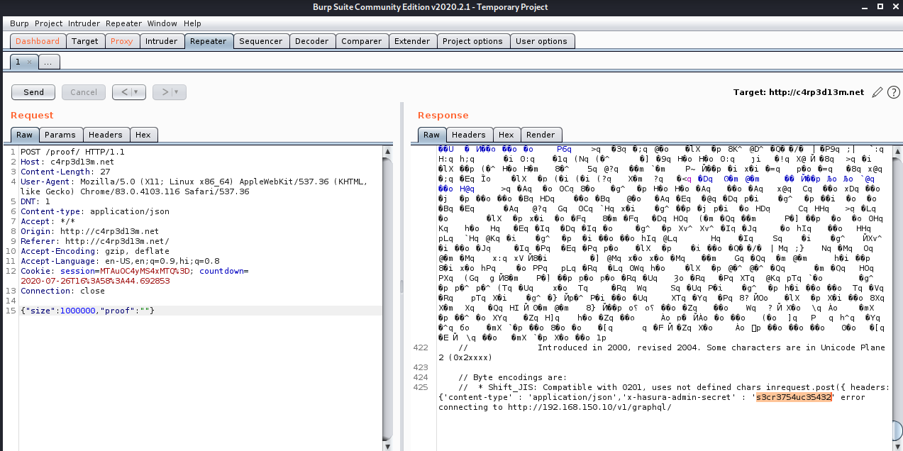Image resolution: width=903 pixels, height=451 pixels.
Task: Click the Content-Length: 27 header
Action: point(65,172)
